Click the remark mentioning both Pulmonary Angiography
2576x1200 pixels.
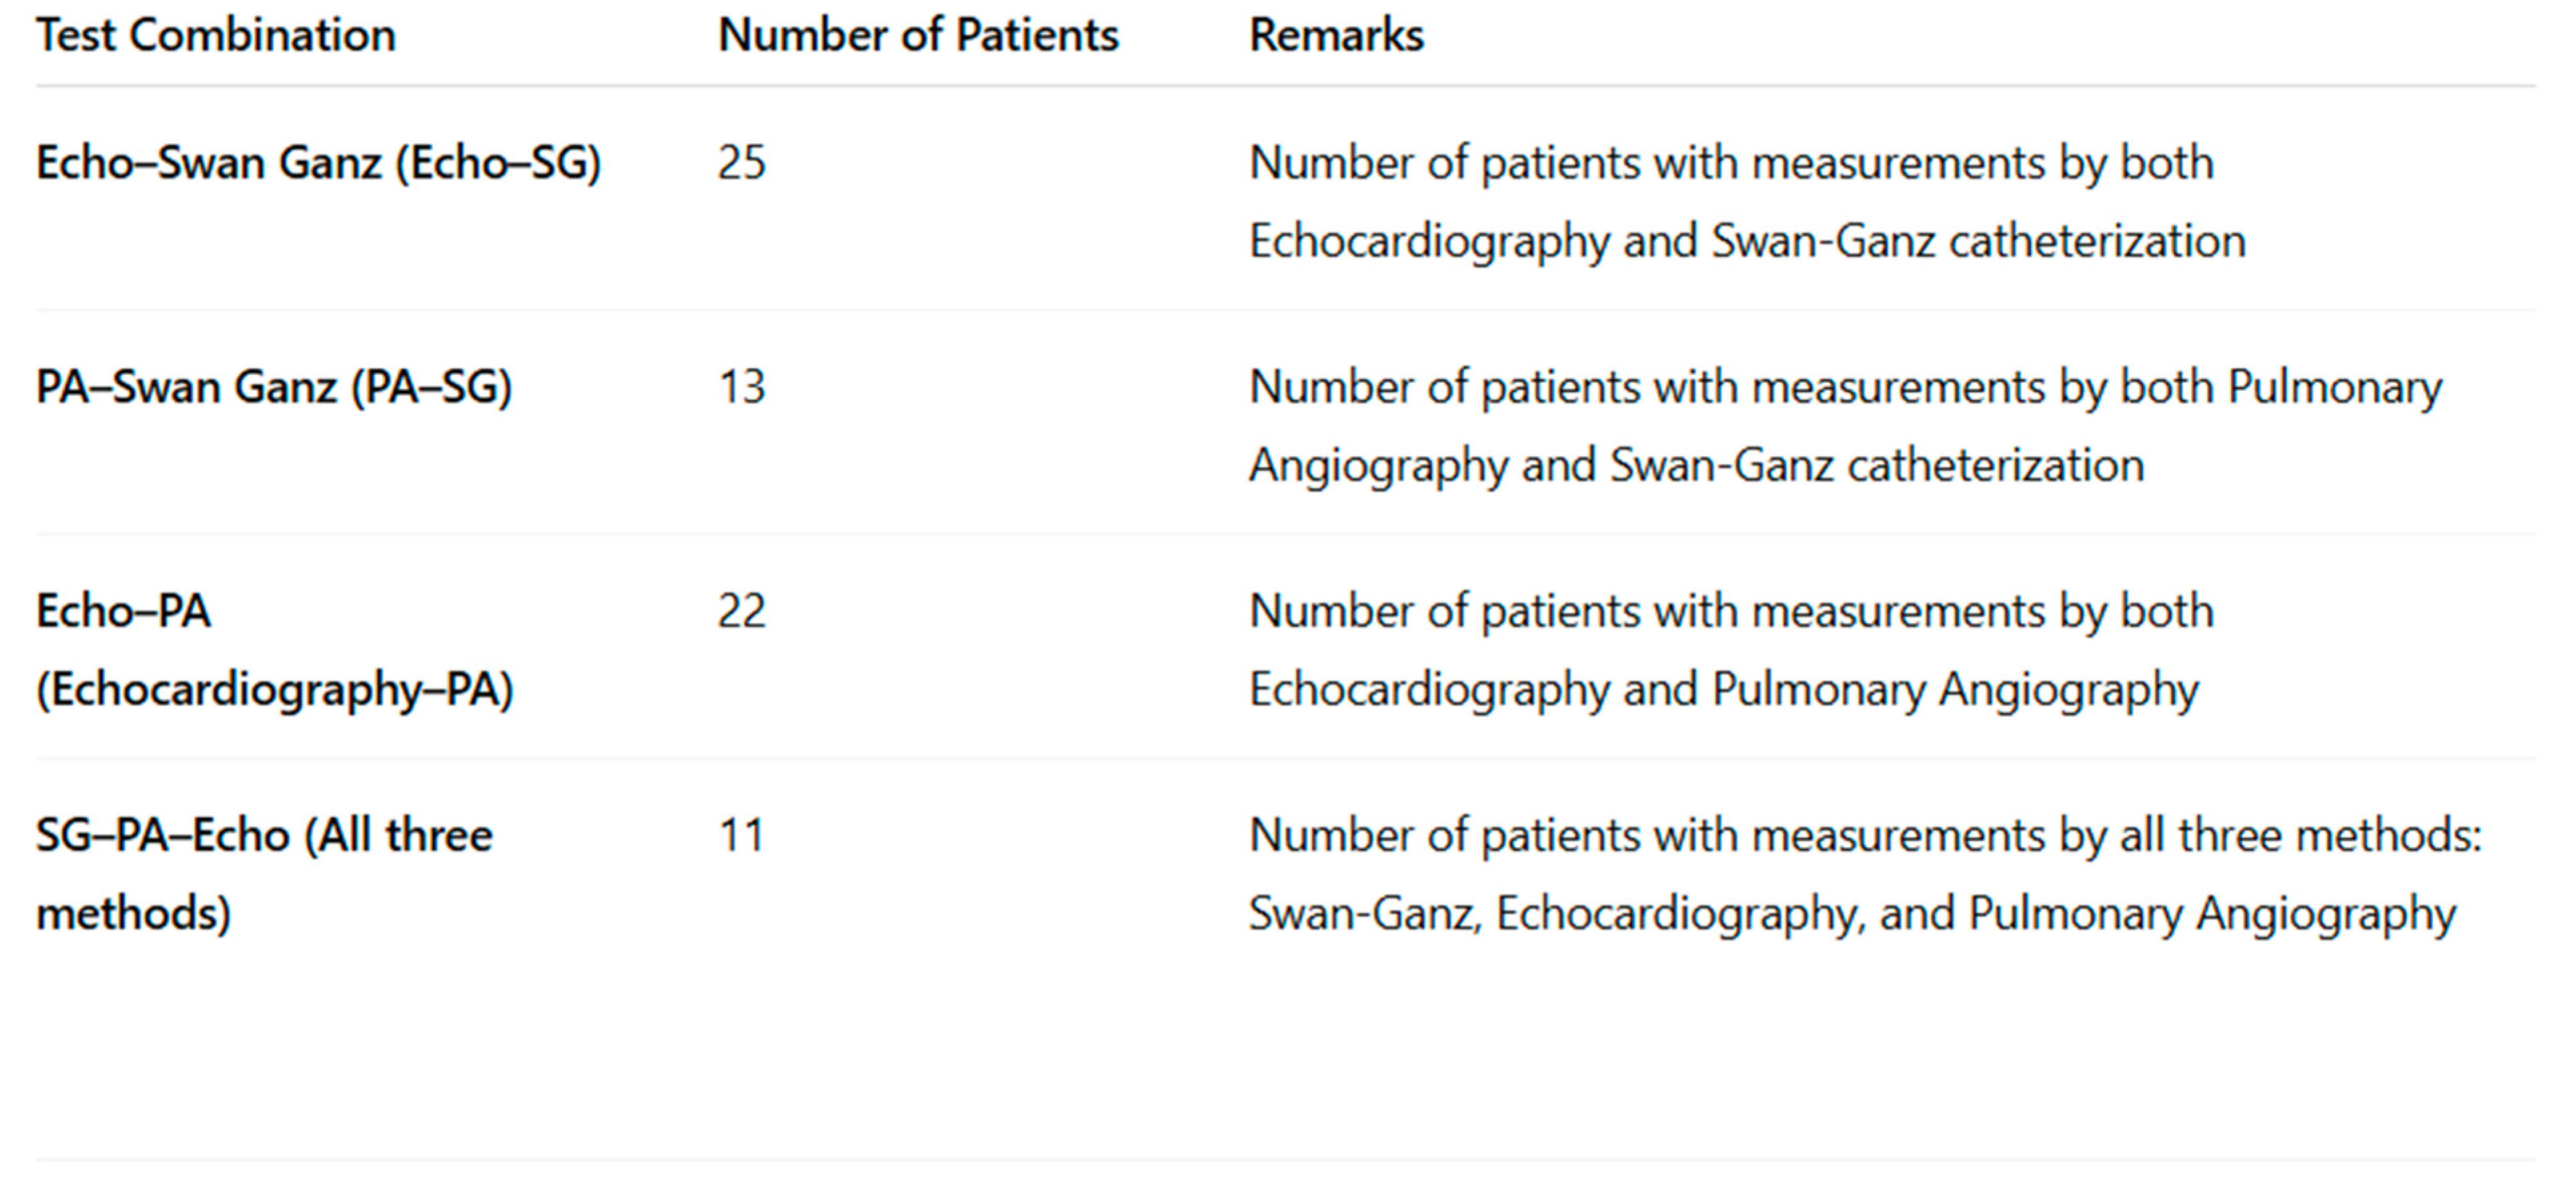[1845, 387]
